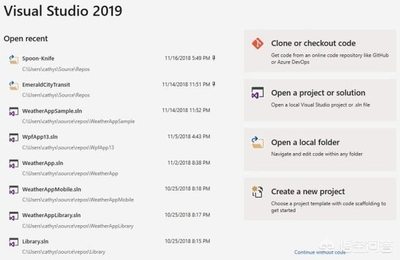Click the path ending in repos\WeatherApp
The image size is (400, 260).
click(70, 174)
